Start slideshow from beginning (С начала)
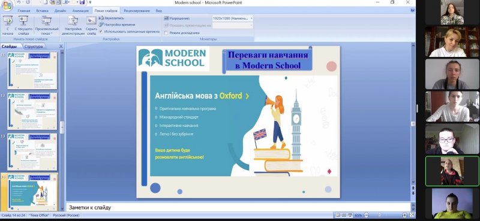 coord(8,25)
